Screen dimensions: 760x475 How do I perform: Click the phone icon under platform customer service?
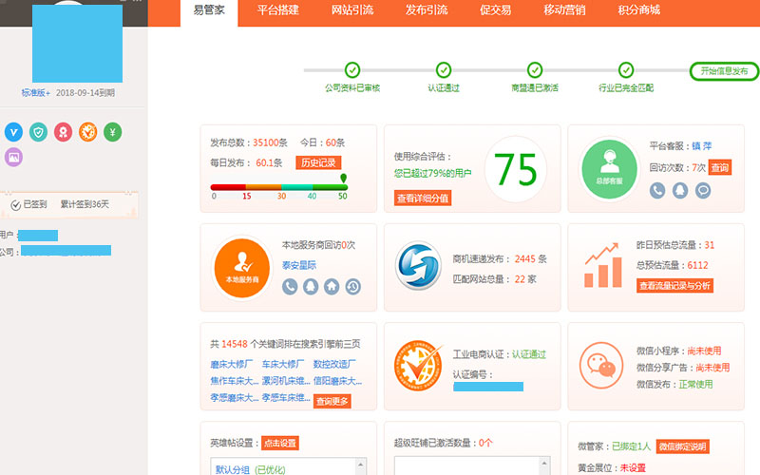click(x=657, y=190)
